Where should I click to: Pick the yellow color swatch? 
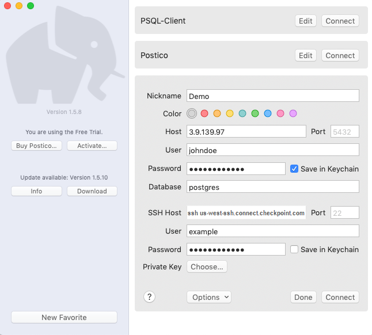point(230,113)
